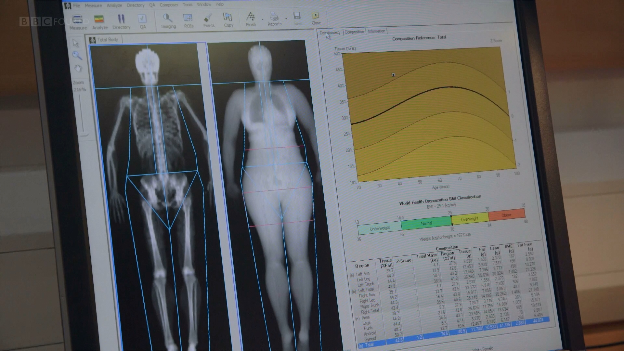Select the Total row in composition table

pyautogui.click(x=370, y=345)
